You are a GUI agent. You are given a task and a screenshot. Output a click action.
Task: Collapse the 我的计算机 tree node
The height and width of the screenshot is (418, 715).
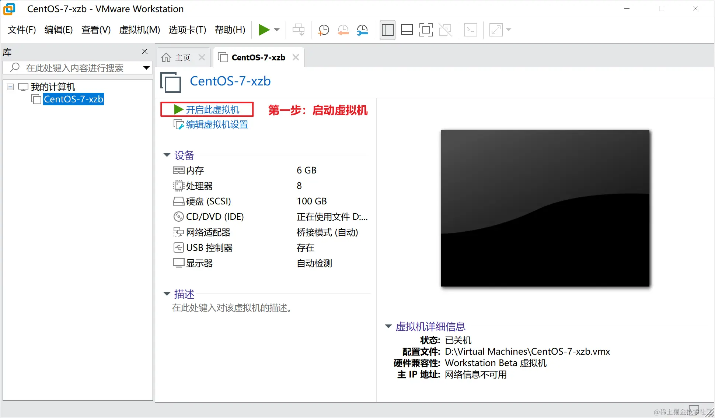(10, 87)
